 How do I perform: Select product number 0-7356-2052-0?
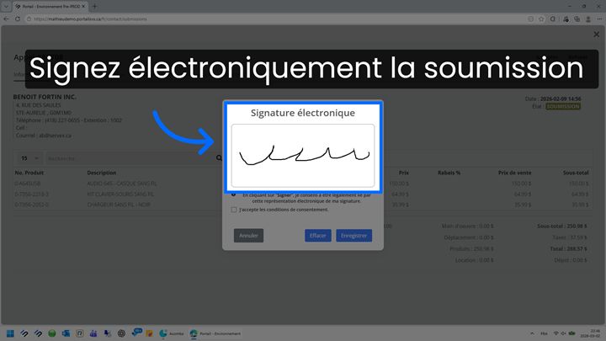(x=32, y=205)
